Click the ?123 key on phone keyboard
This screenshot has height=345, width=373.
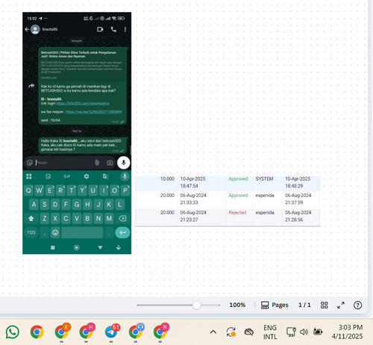pos(31,232)
